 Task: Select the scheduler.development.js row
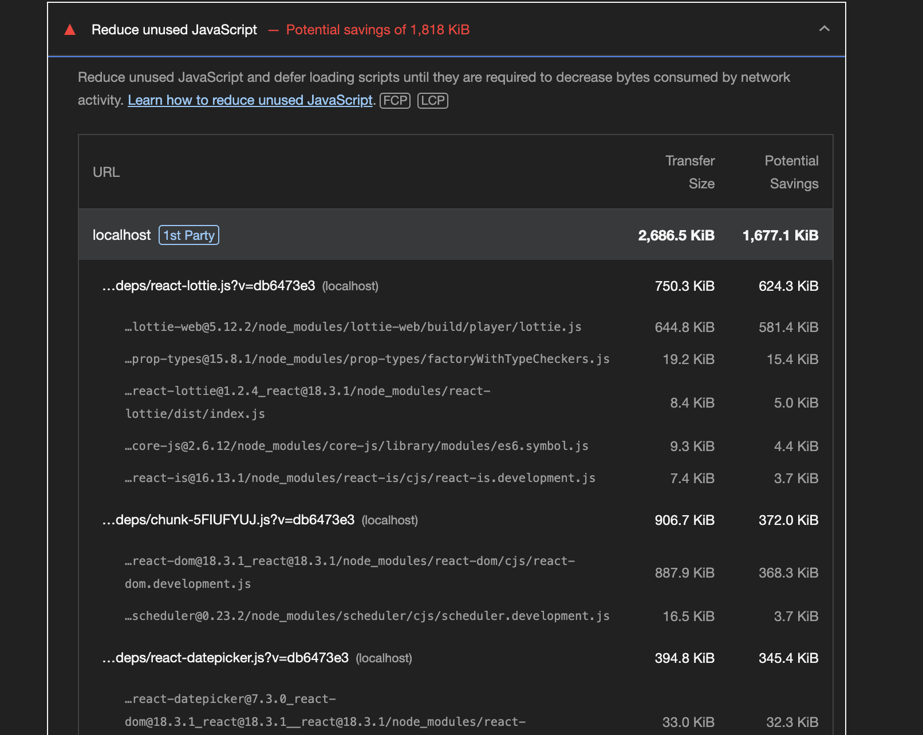(367, 616)
